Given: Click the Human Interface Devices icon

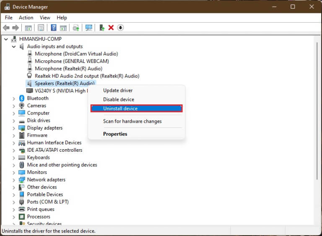Looking at the screenshot, I should 22,143.
